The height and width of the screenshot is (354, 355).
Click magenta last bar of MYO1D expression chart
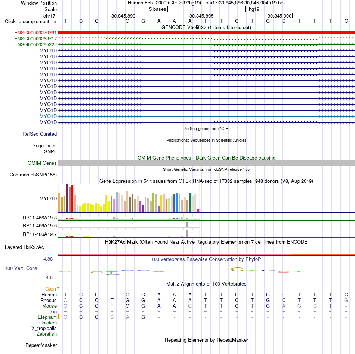198,210
